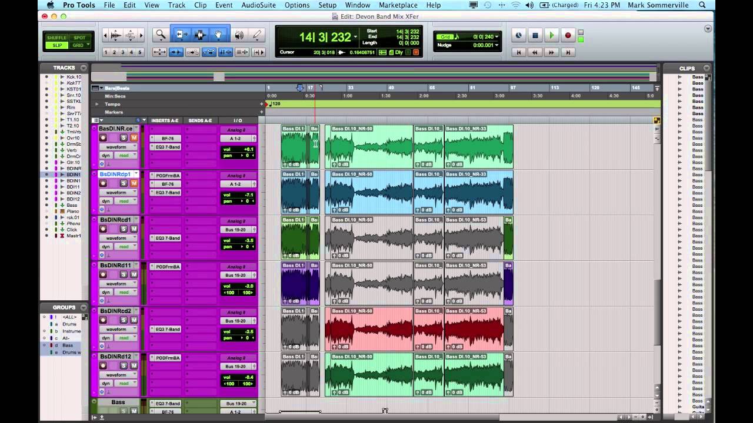Select the Zoomer magnifying glass tool

pyautogui.click(x=160, y=35)
